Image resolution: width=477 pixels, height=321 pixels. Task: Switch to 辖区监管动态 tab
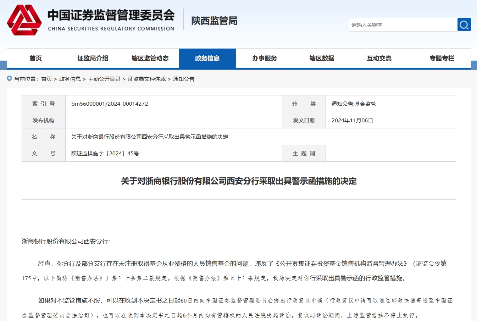point(150,58)
